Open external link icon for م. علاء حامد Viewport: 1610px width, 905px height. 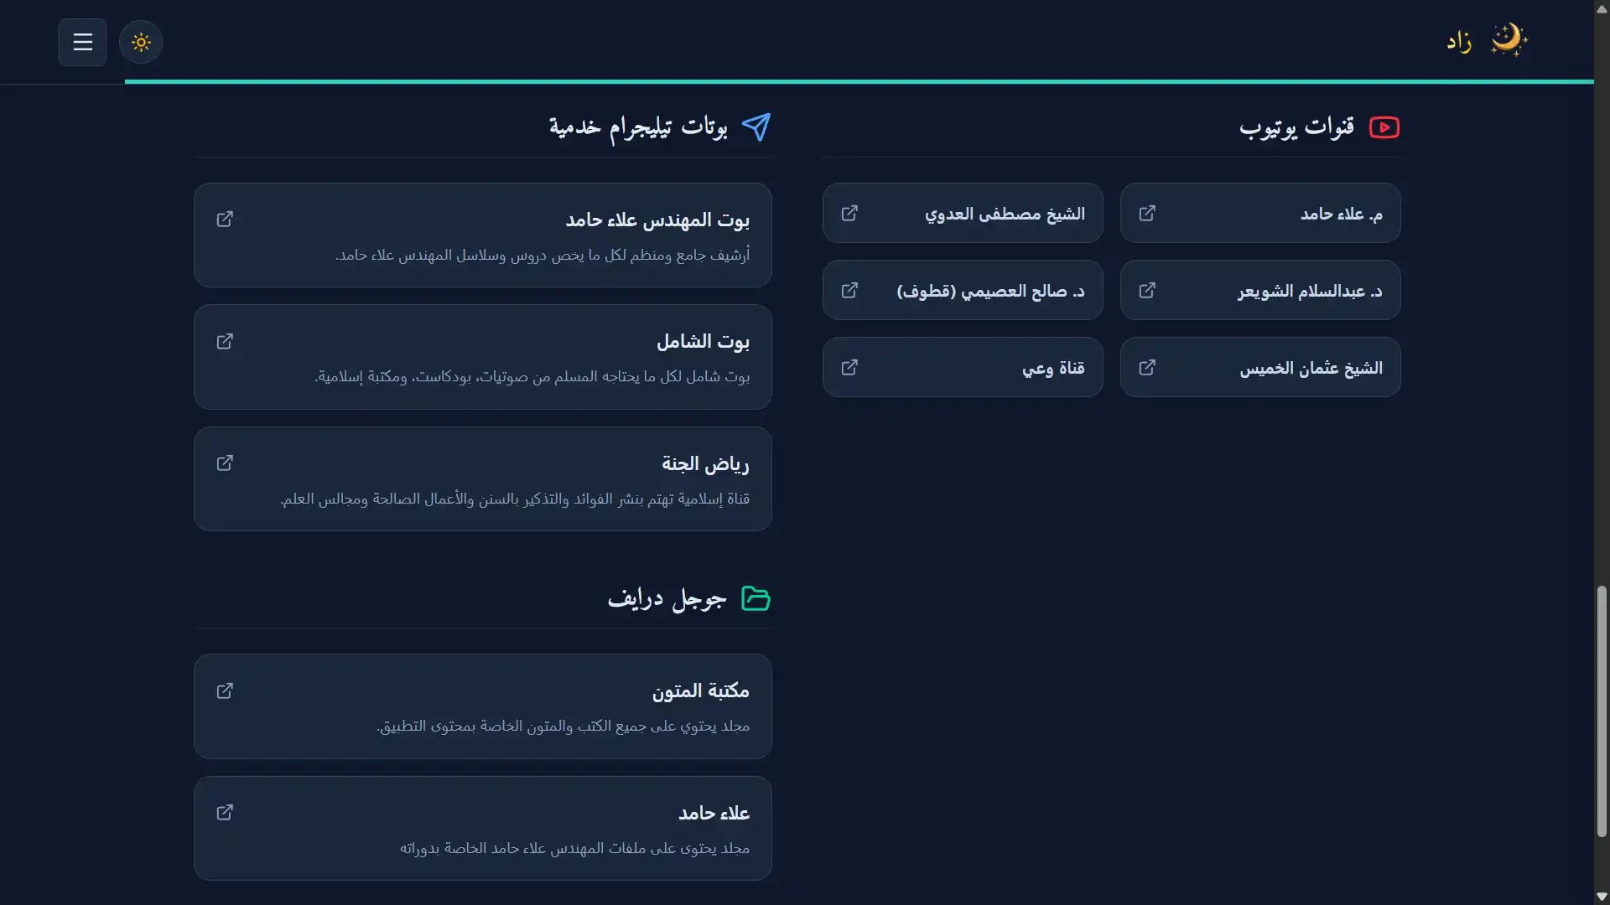tap(1147, 214)
